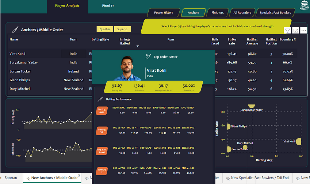
Task: Click sort arrow under Innings Batted column
Action: click(138, 46)
